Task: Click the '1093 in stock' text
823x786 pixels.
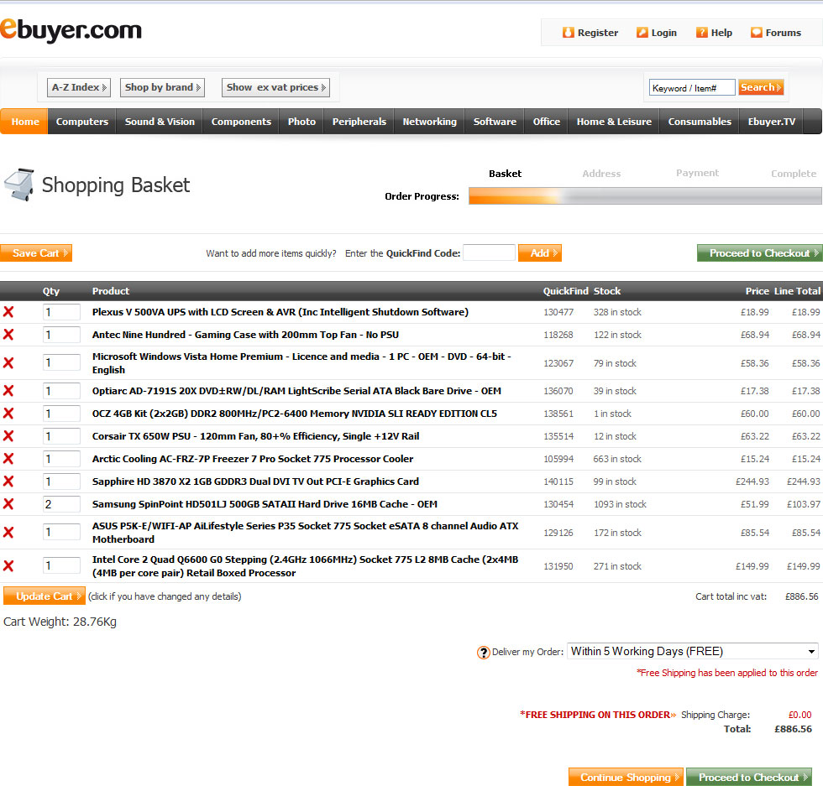Action: (x=620, y=504)
